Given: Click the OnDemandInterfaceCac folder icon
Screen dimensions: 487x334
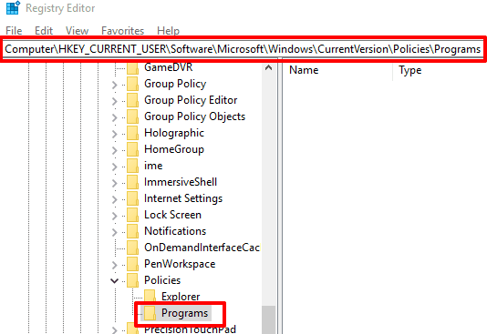Looking at the screenshot, I should [x=132, y=248].
